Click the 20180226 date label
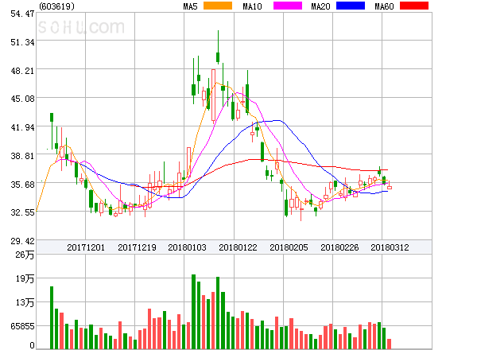Screen dimensions: 477x350 tap(339, 247)
